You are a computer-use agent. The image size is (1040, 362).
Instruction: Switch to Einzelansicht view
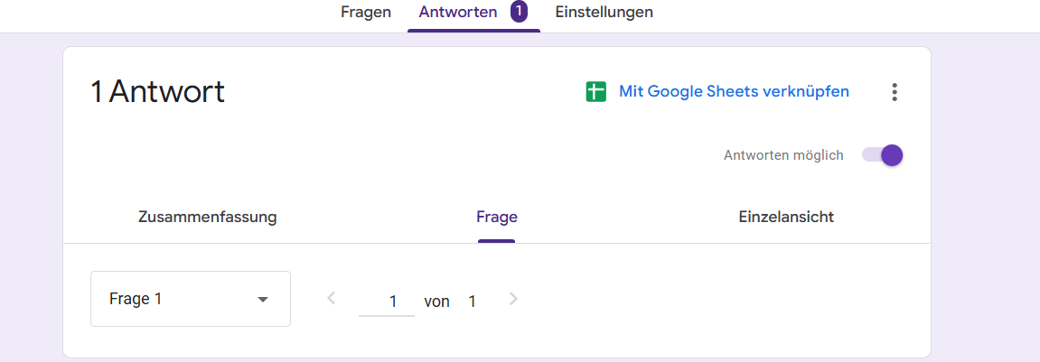tap(786, 217)
